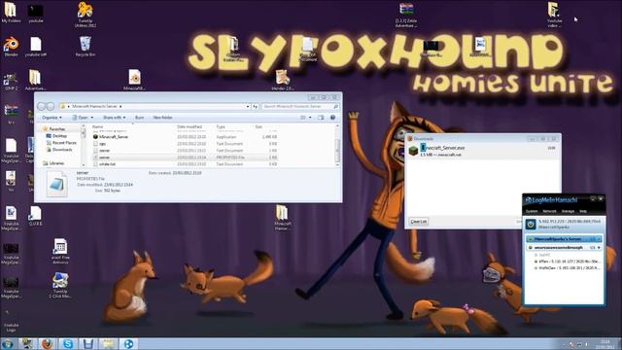Click the Open button in Explorer toolbar
This screenshot has height=350, width=622.
[x=80, y=118]
